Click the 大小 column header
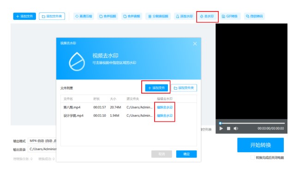 (113, 99)
